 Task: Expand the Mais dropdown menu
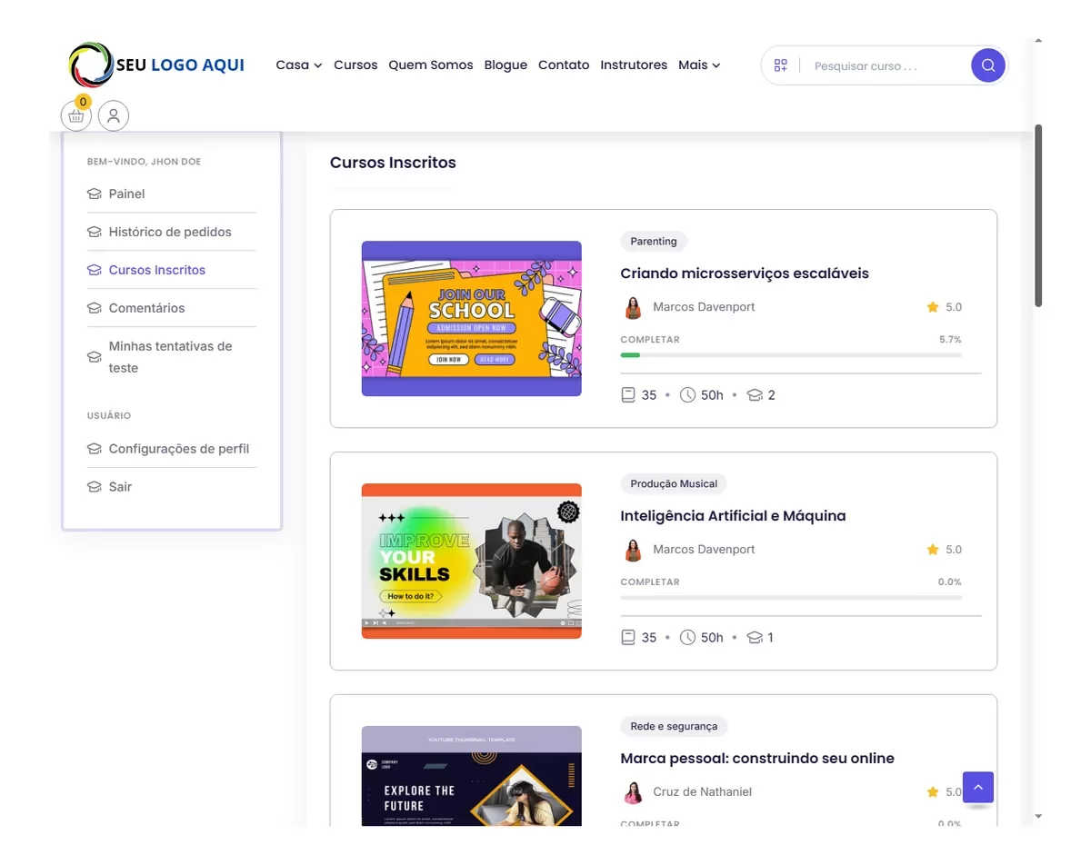(698, 65)
